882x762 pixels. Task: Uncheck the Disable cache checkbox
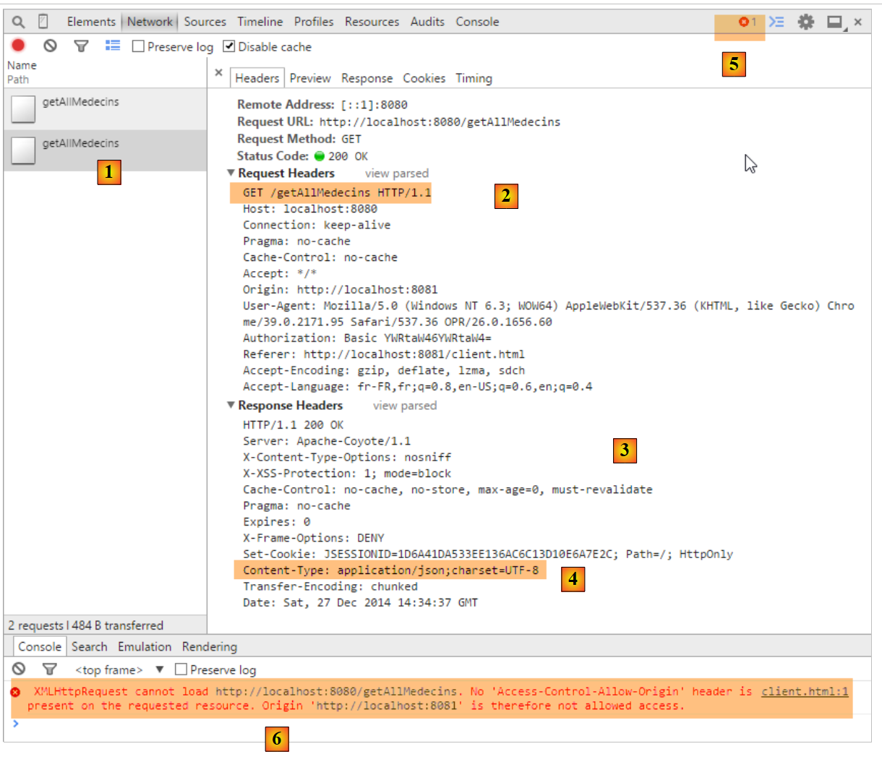click(x=229, y=46)
